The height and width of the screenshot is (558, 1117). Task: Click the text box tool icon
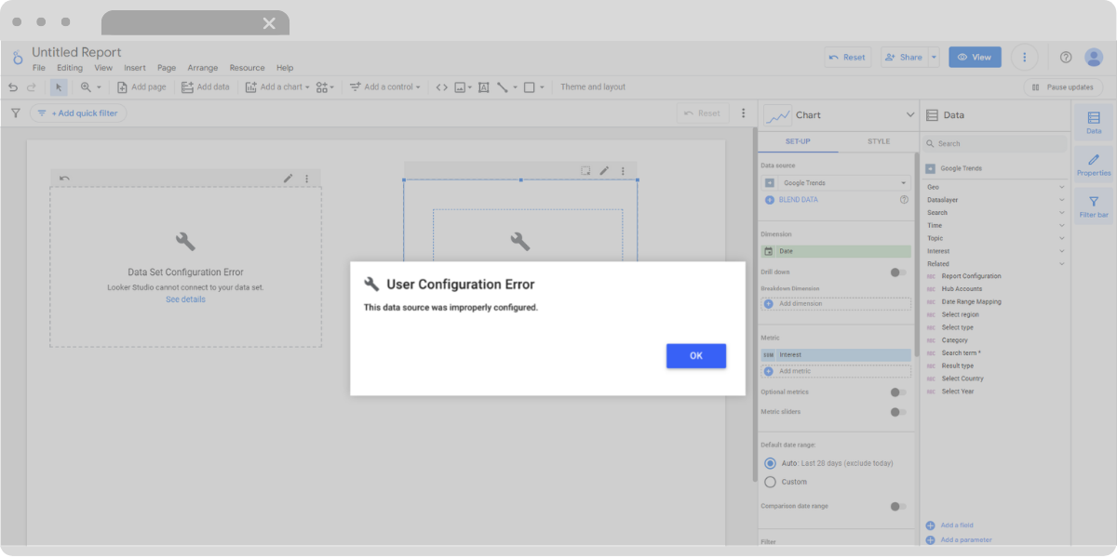[484, 87]
